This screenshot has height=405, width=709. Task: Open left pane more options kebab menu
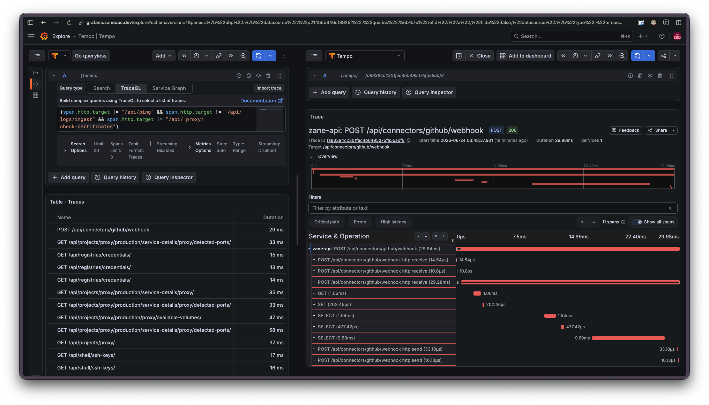(284, 56)
